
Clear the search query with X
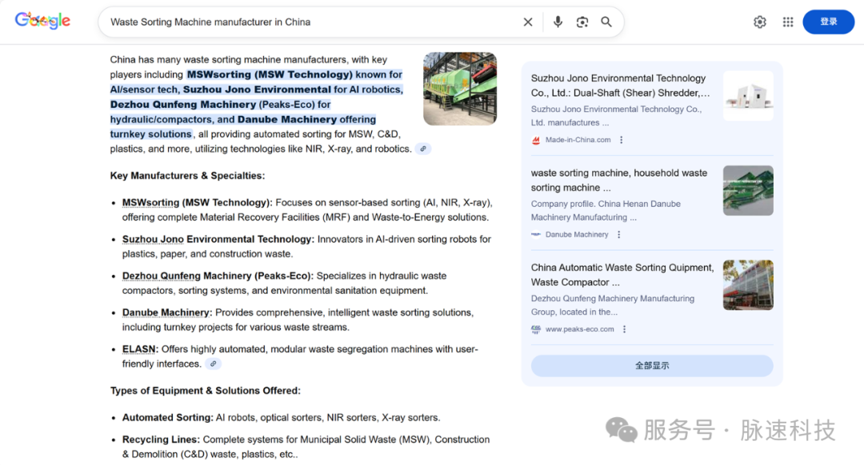(x=527, y=22)
